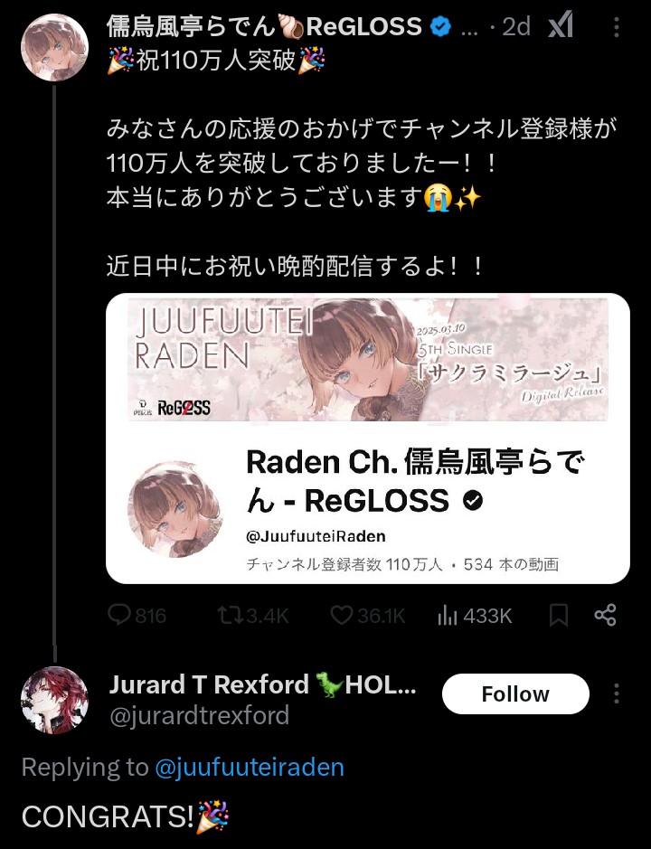Open Raden's round profile avatar
651x849 pixels.
pos(54,48)
